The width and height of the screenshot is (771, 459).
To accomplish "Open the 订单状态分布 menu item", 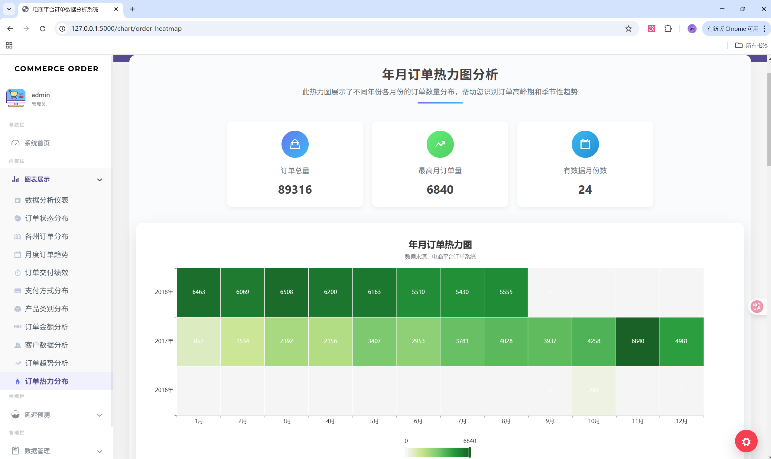I will pos(47,218).
